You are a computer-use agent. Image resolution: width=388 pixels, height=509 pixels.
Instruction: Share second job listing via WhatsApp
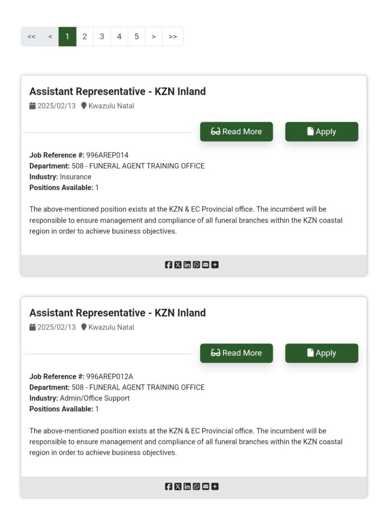click(x=196, y=486)
